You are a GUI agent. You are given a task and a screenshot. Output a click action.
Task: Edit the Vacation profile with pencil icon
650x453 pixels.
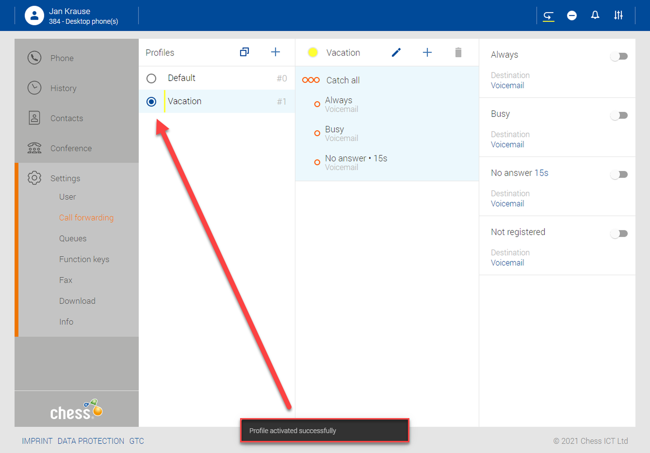396,53
